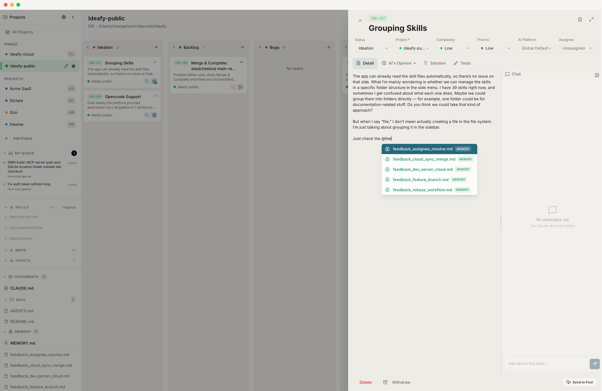The image size is (602, 391).
Task: Collapse the Bugs column with its arrow
Action: (260, 47)
